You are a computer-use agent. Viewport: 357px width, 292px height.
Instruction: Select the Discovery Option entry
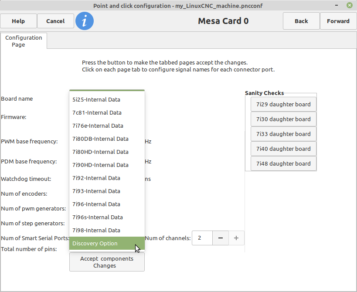[107, 243]
